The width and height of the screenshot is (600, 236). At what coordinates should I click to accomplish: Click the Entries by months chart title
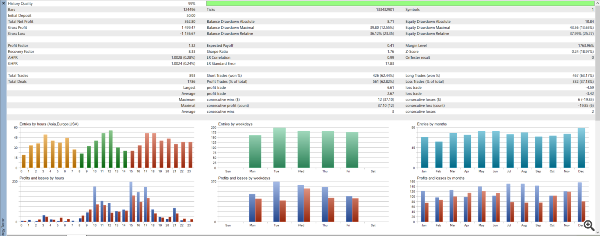(x=432, y=124)
